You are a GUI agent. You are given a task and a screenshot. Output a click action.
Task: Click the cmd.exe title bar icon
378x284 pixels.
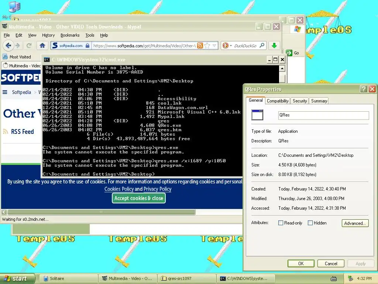[47, 60]
